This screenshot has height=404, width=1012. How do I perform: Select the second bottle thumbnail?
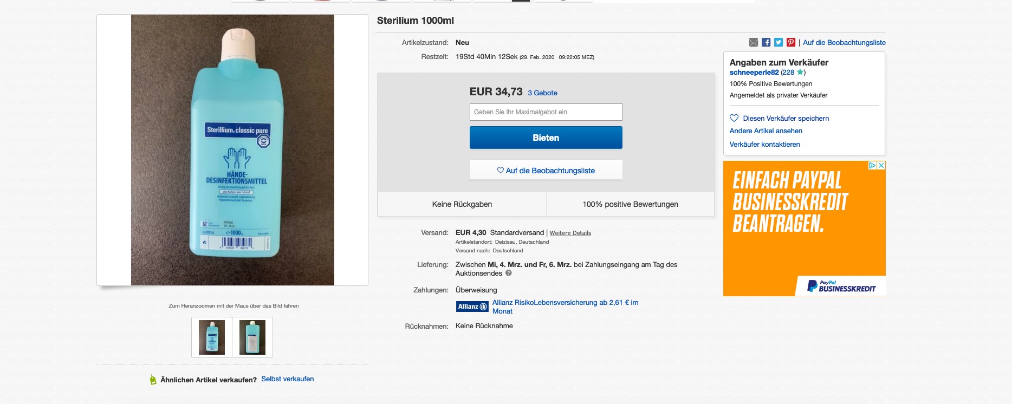(x=252, y=337)
